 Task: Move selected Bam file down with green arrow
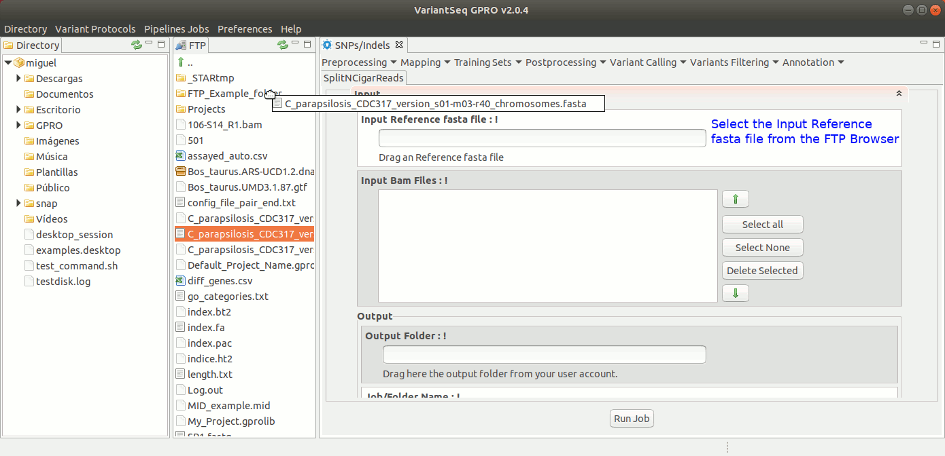735,293
